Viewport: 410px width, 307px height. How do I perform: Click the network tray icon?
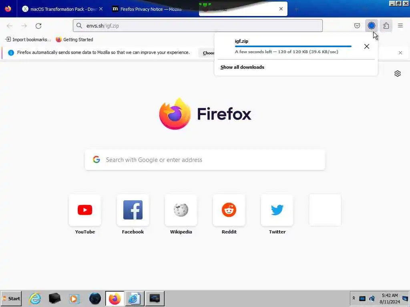point(362,299)
